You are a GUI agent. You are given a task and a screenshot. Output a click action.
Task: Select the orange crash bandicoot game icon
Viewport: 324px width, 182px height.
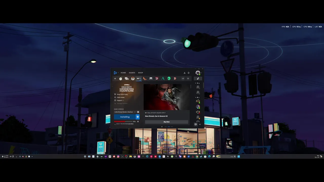click(145, 79)
